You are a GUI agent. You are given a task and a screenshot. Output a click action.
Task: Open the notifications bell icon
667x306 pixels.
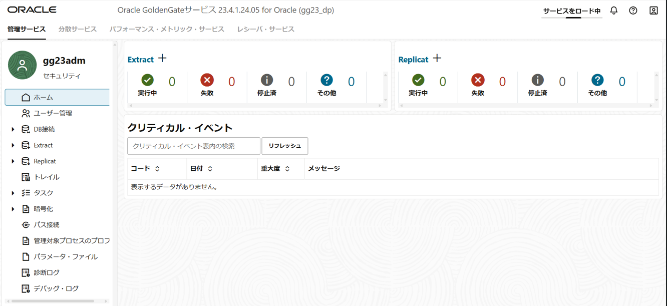click(x=614, y=11)
